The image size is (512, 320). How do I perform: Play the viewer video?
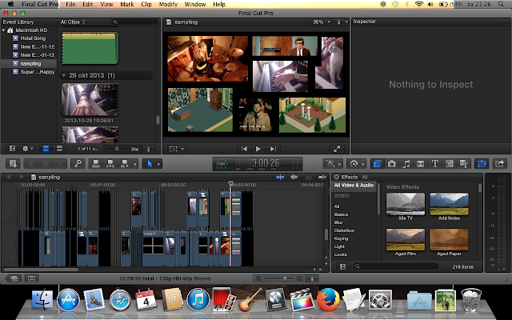(x=258, y=149)
